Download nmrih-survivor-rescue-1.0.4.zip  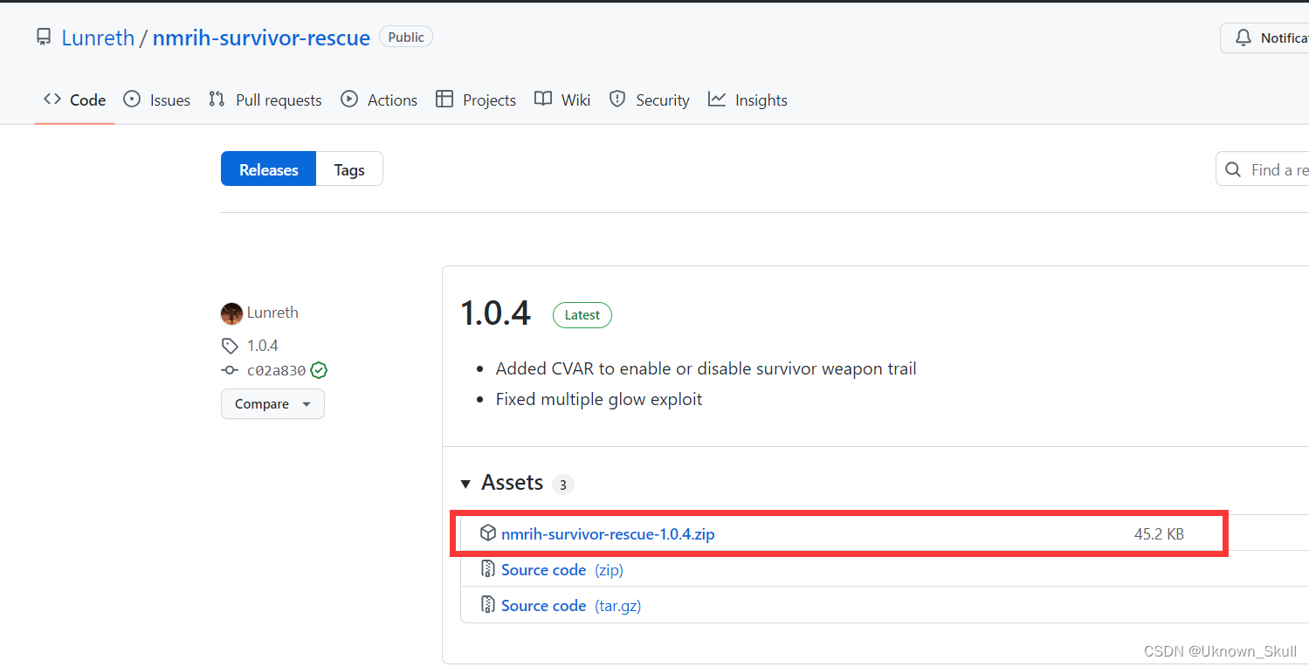point(608,533)
